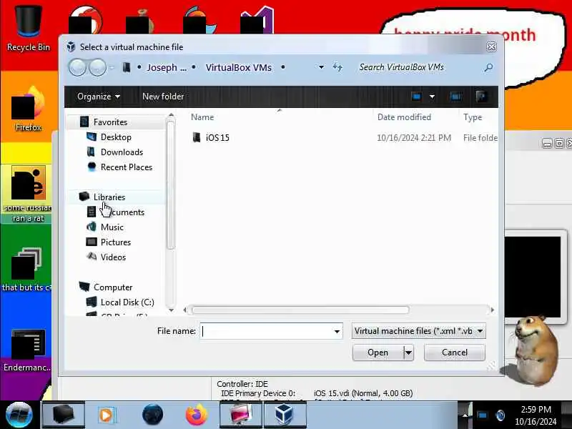
Task: Create a New folder
Action: [x=163, y=97]
